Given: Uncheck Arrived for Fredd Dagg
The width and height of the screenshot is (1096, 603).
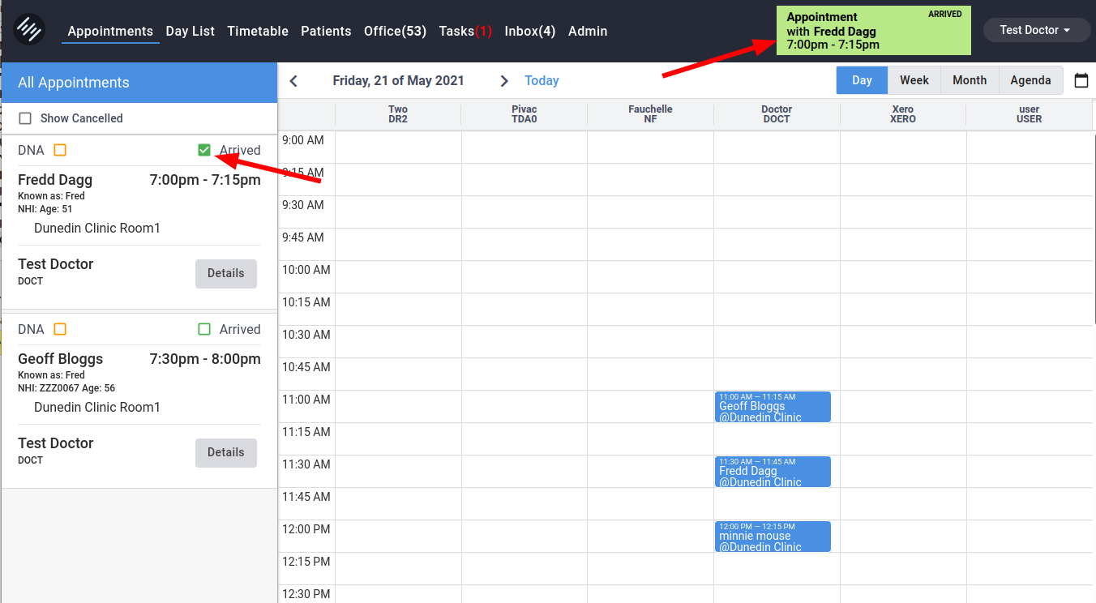Looking at the screenshot, I should pos(204,150).
